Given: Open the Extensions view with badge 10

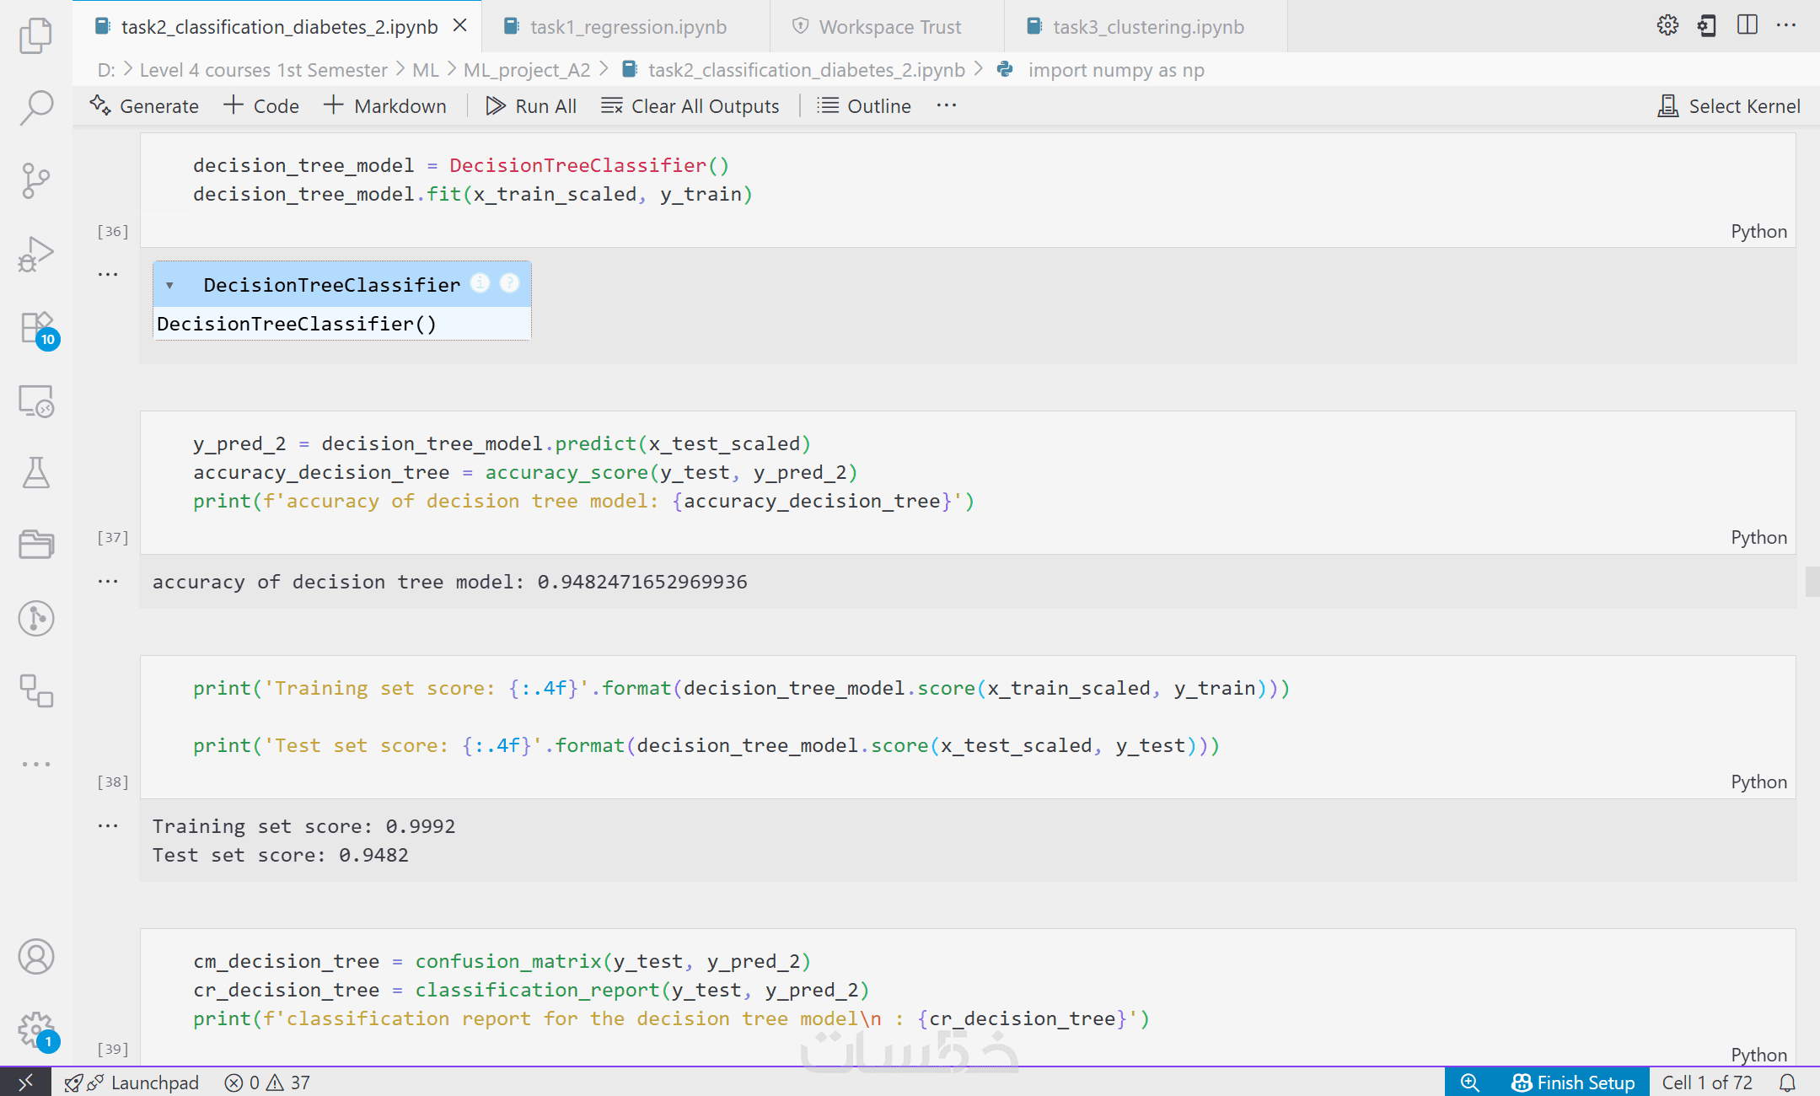Looking at the screenshot, I should click(x=37, y=329).
